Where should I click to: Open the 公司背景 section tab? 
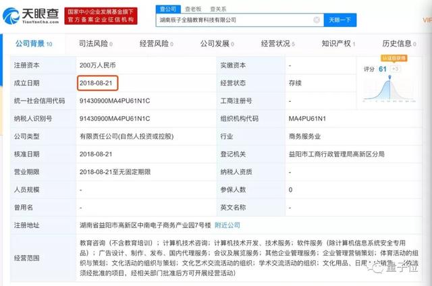pyautogui.click(x=34, y=43)
